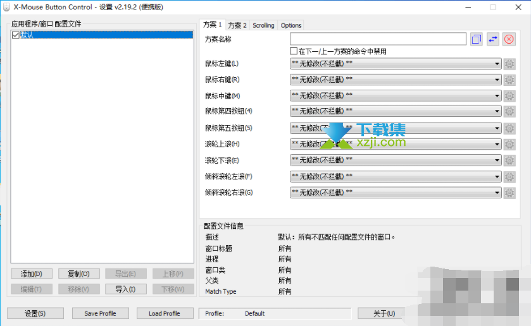Minimize the X-Mouse Button Control window
The width and height of the screenshot is (531, 326).
point(468,7)
